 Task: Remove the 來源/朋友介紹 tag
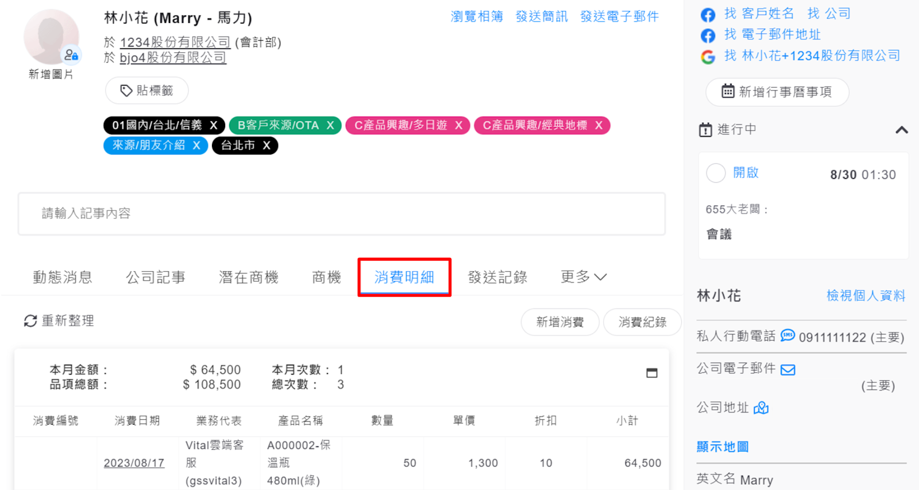[196, 146]
